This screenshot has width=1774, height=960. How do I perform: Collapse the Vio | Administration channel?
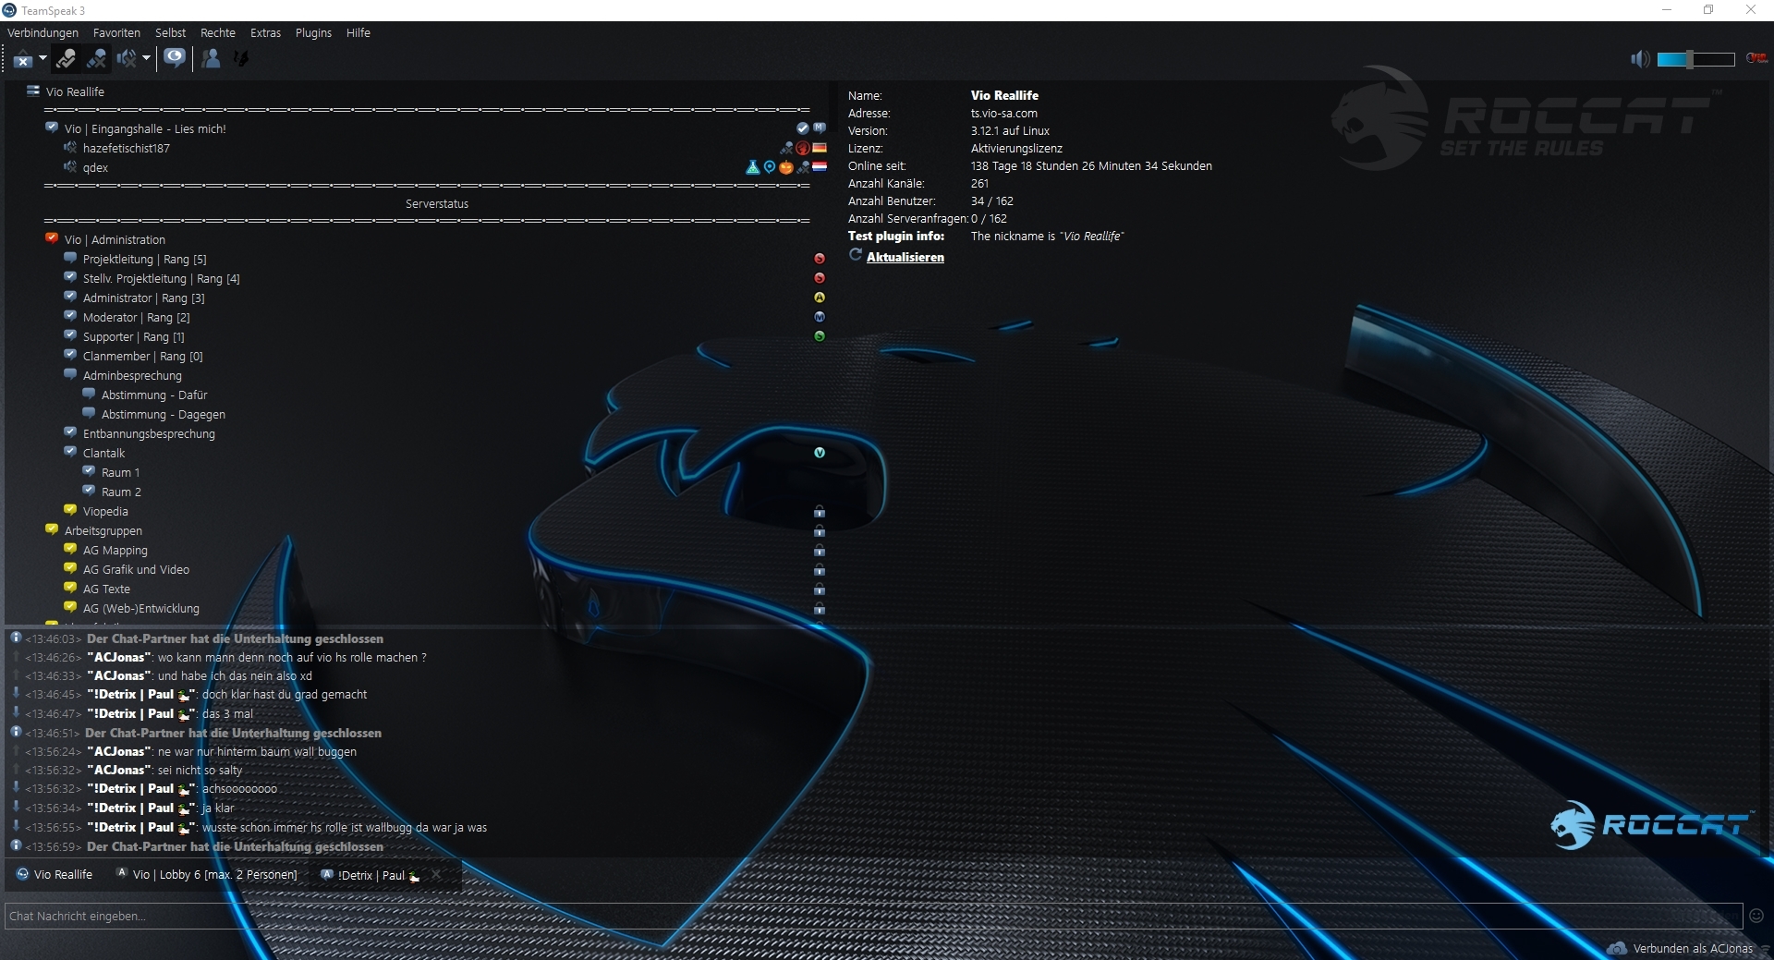click(52, 239)
